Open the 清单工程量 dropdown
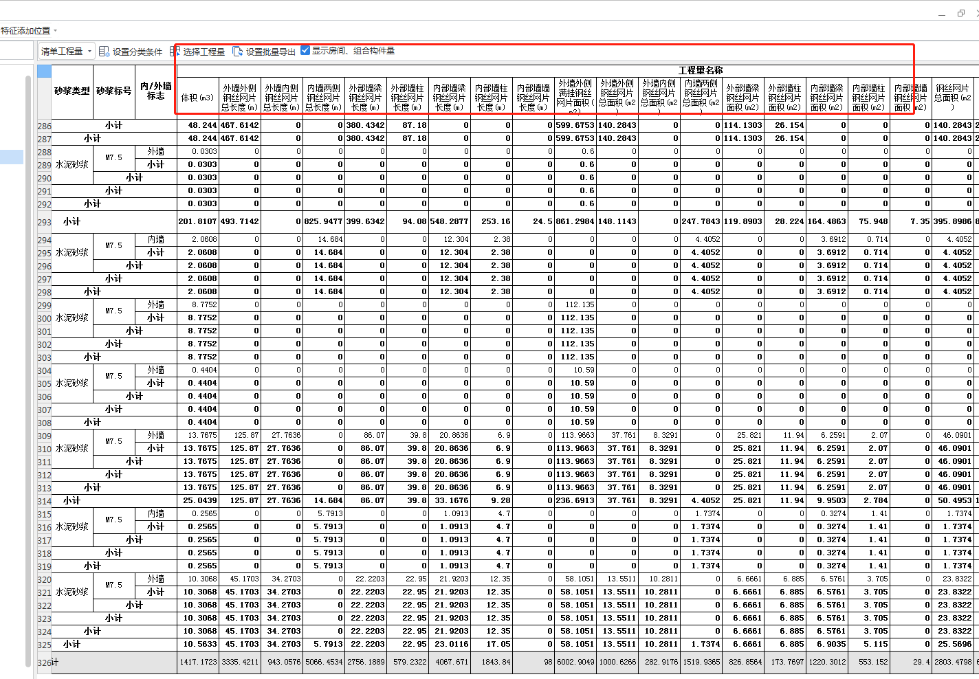979x679 pixels. [66, 51]
